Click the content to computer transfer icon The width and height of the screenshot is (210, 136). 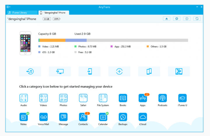pyautogui.click(x=60, y=71)
